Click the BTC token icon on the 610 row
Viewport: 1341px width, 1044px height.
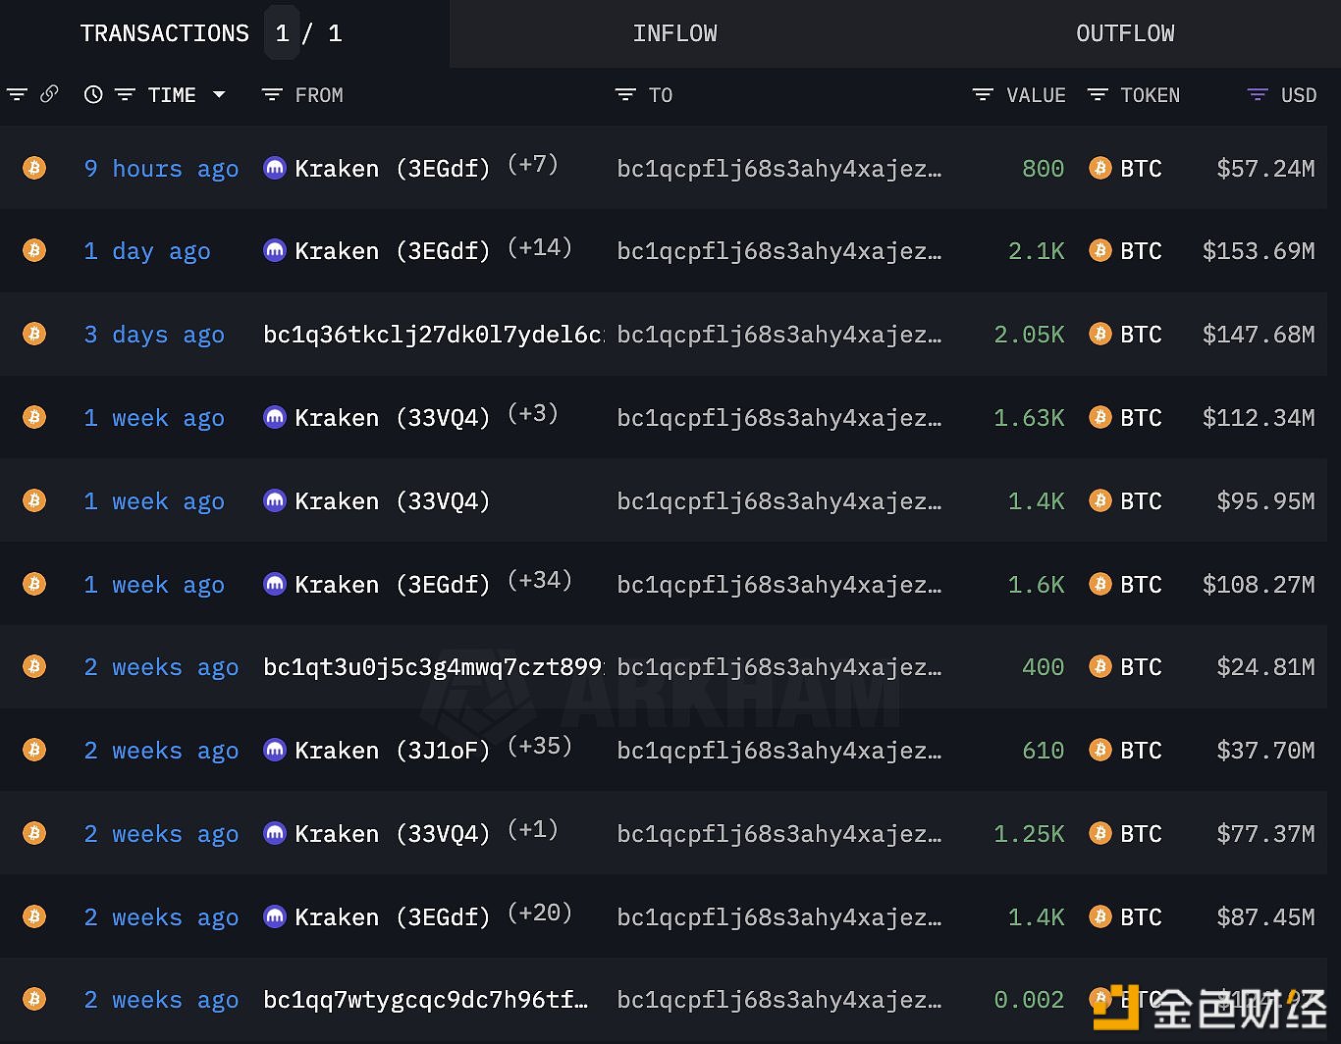point(1100,751)
